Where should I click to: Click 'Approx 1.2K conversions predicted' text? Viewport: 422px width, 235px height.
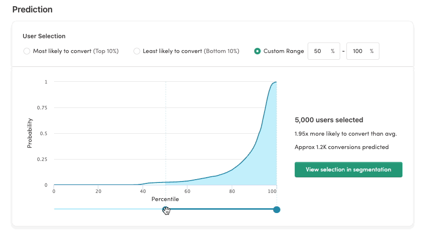[x=342, y=147]
